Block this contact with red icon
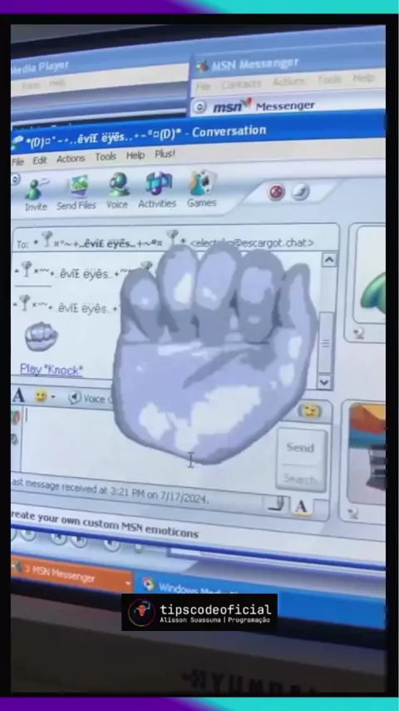The image size is (399, 711). pyautogui.click(x=276, y=192)
